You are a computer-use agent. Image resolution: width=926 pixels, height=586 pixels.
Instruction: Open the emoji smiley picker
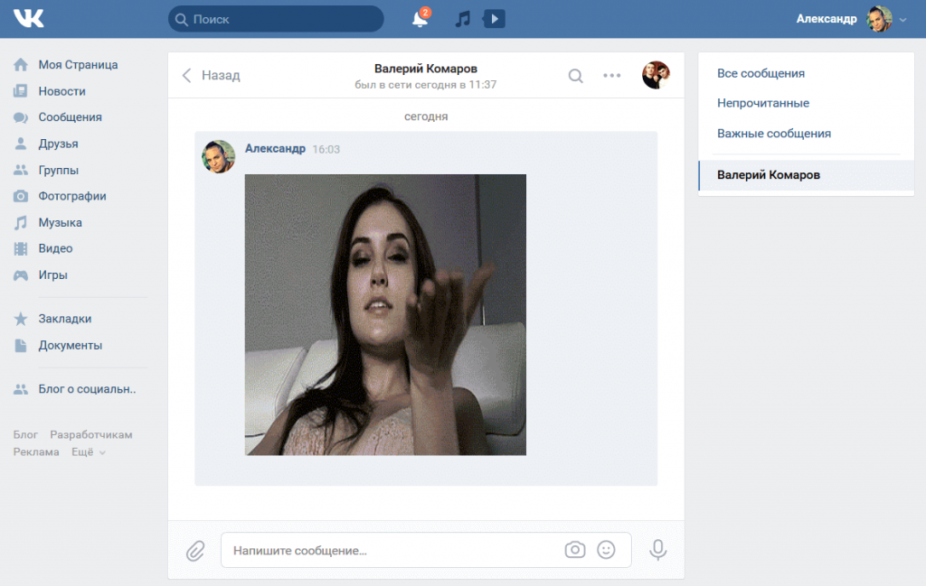click(x=606, y=550)
